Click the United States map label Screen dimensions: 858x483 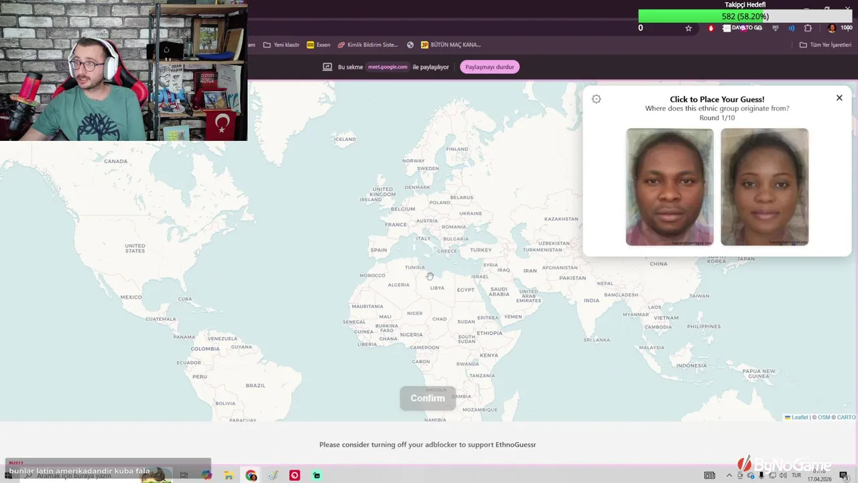(135, 248)
